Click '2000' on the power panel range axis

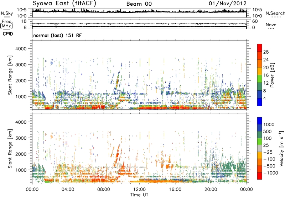(x=21, y=81)
